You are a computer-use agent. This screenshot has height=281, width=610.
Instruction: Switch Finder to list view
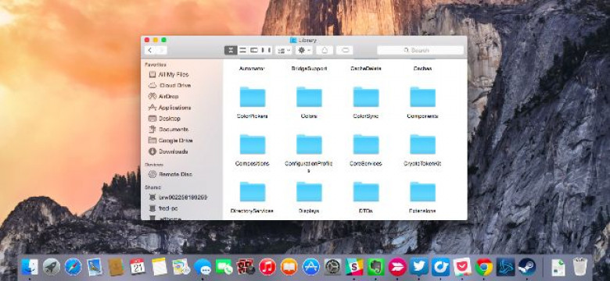[x=242, y=50]
